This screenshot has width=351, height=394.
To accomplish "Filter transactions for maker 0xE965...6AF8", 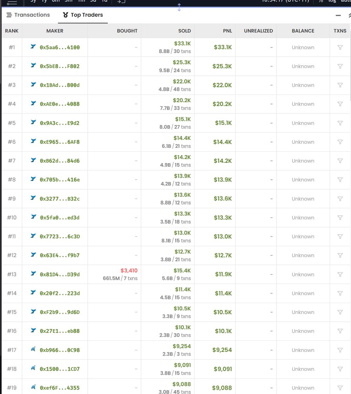I will 340,142.
